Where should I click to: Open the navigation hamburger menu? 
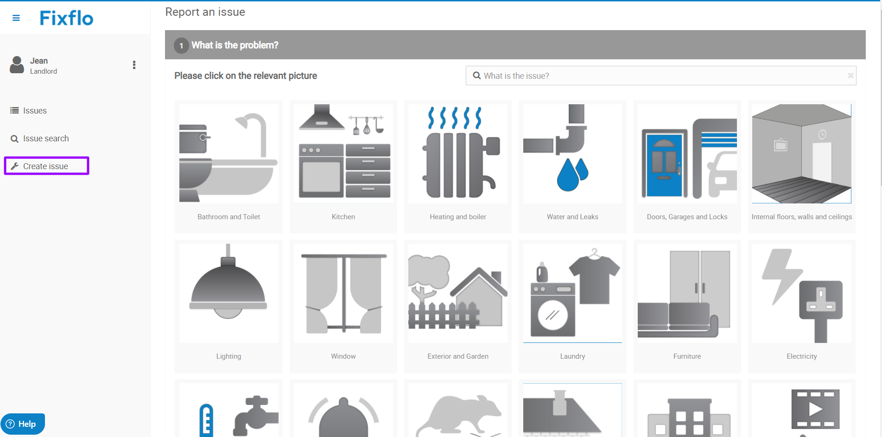pyautogui.click(x=16, y=18)
